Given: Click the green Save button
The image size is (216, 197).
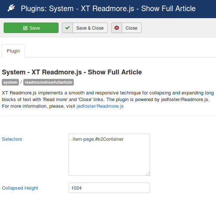Looking at the screenshot, I should [31, 28].
